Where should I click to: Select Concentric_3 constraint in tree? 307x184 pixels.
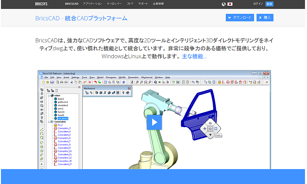[x=64, y=128]
